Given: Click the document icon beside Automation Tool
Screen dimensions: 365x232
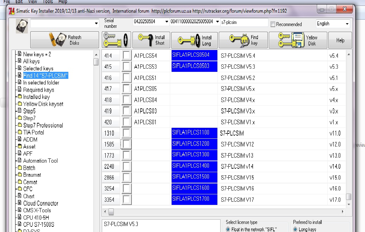Looking at the screenshot, I should coord(20,160).
